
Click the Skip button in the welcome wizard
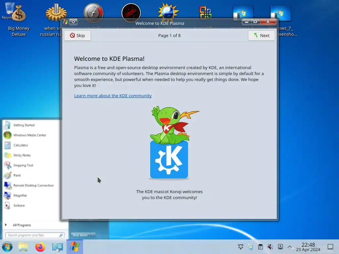pyautogui.click(x=77, y=35)
